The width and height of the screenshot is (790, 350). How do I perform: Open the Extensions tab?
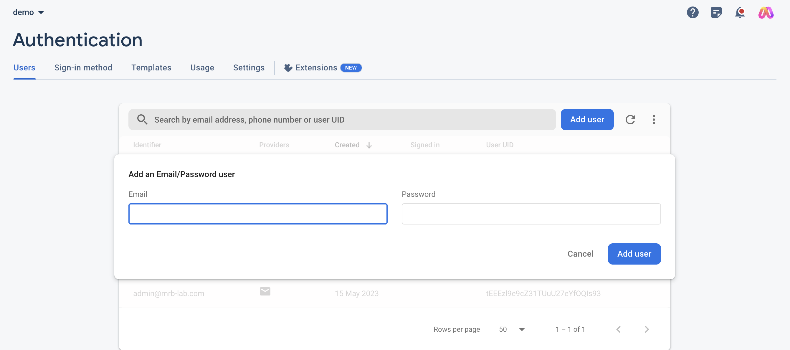pyautogui.click(x=316, y=68)
